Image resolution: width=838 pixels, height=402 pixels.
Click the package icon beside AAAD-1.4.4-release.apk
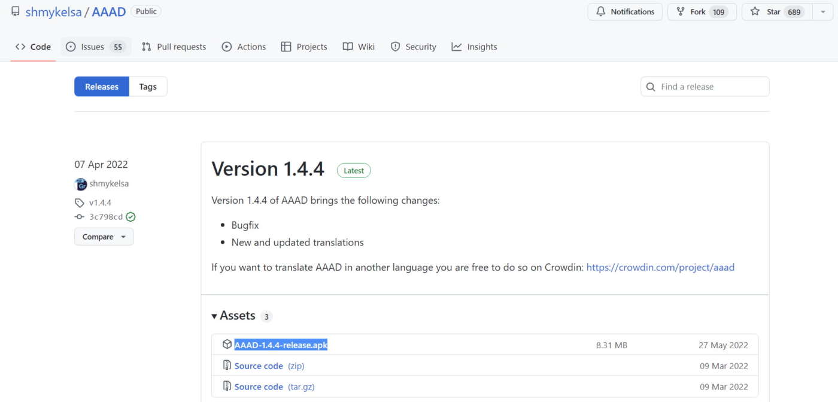click(x=227, y=345)
